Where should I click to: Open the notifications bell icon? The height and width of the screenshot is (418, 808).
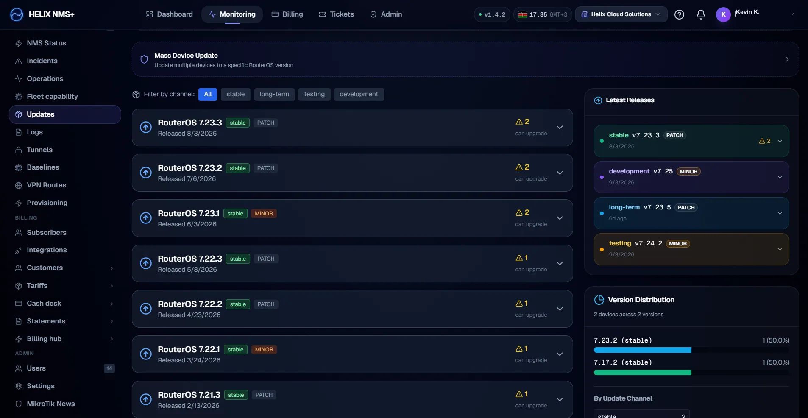pos(701,14)
